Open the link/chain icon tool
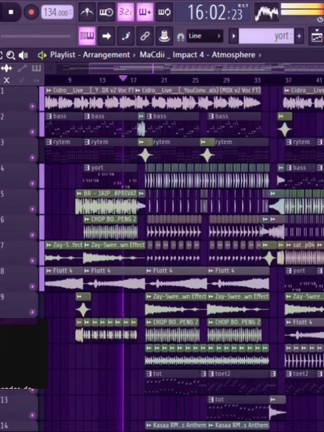Image resolution: width=324 pixels, height=432 pixels. [x=145, y=36]
